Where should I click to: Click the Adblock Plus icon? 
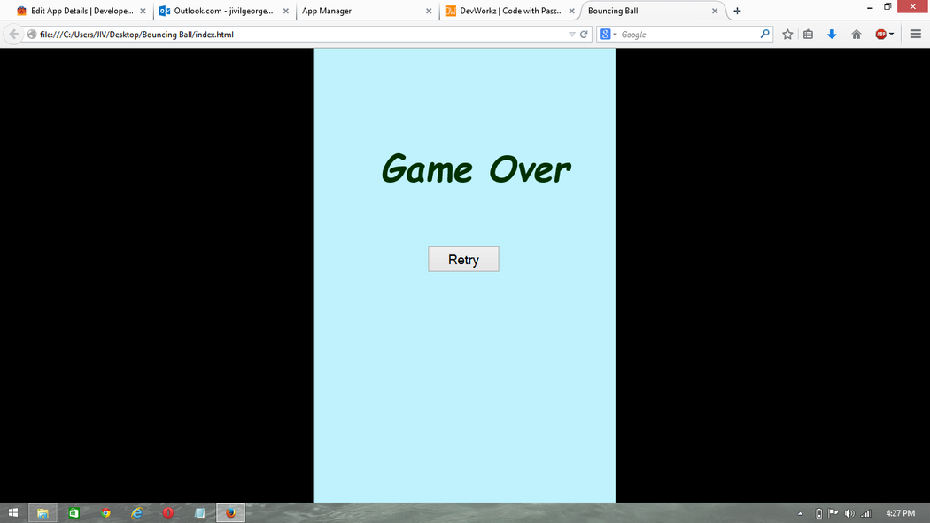pyautogui.click(x=880, y=35)
